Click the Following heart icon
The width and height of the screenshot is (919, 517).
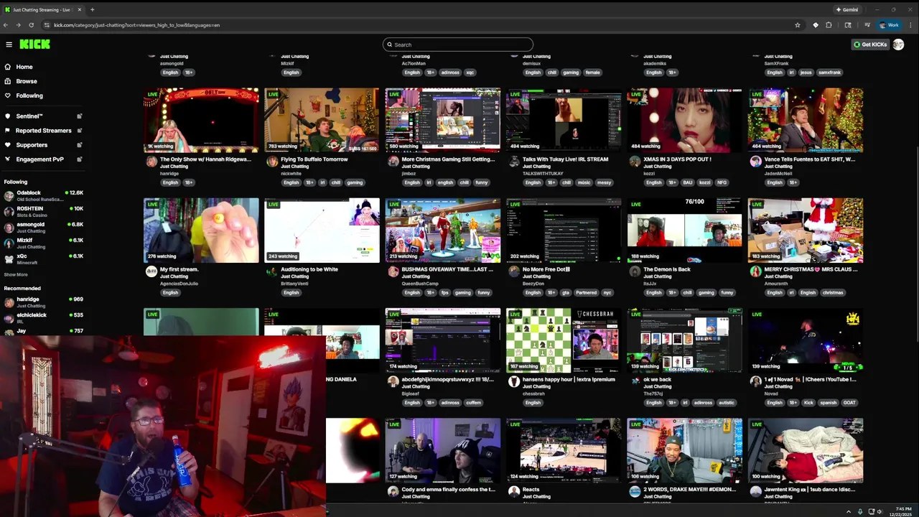(x=9, y=96)
